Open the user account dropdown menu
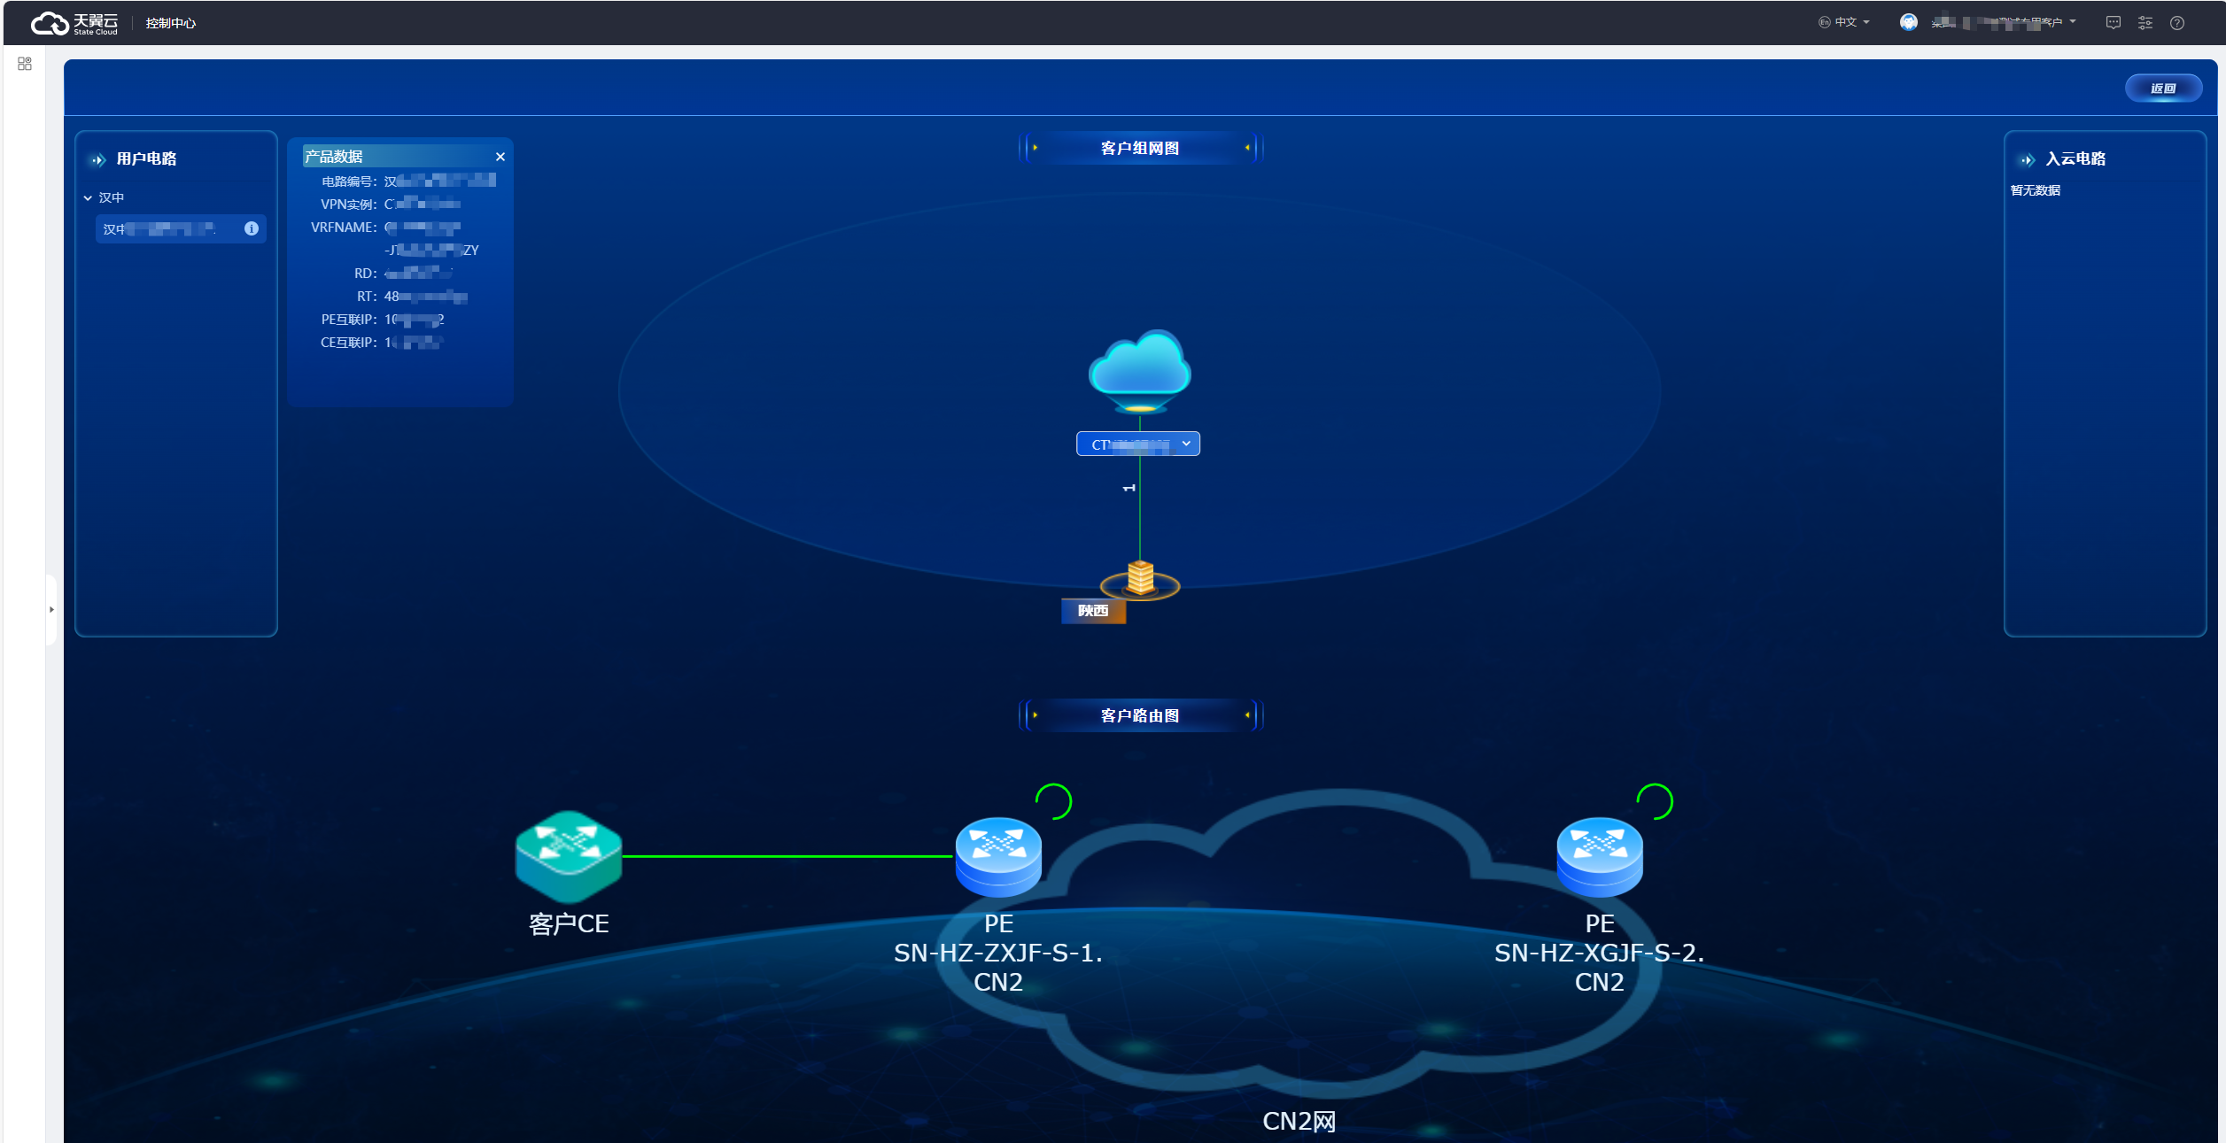This screenshot has width=2226, height=1143. point(2004,22)
